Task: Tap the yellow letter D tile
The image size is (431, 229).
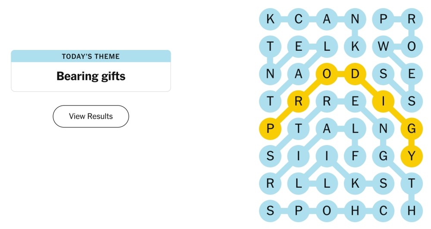Action: (355, 74)
